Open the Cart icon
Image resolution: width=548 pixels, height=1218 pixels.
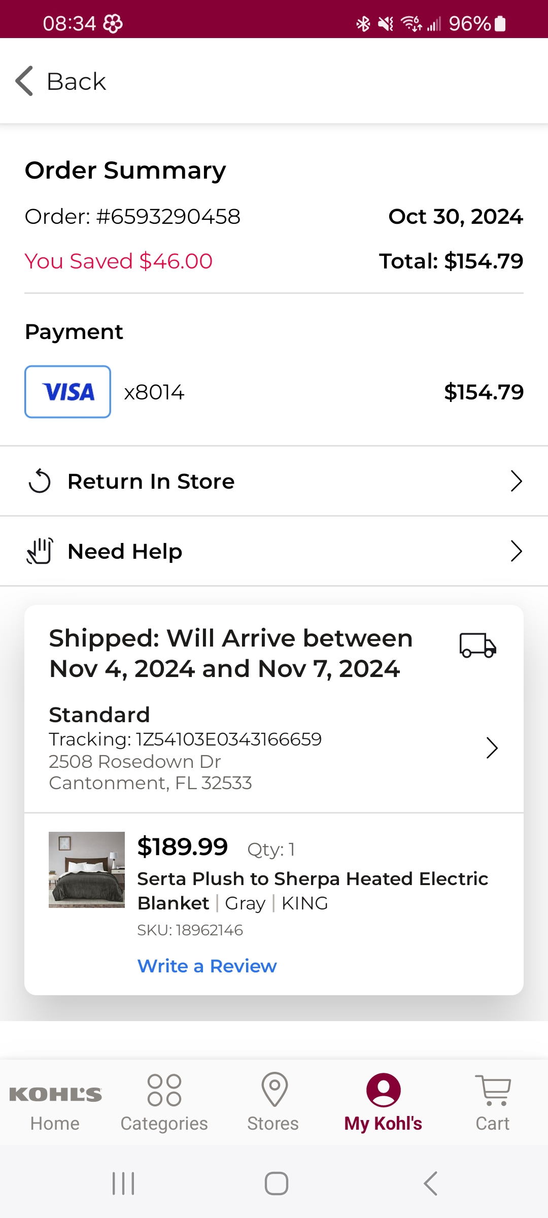(x=493, y=1090)
